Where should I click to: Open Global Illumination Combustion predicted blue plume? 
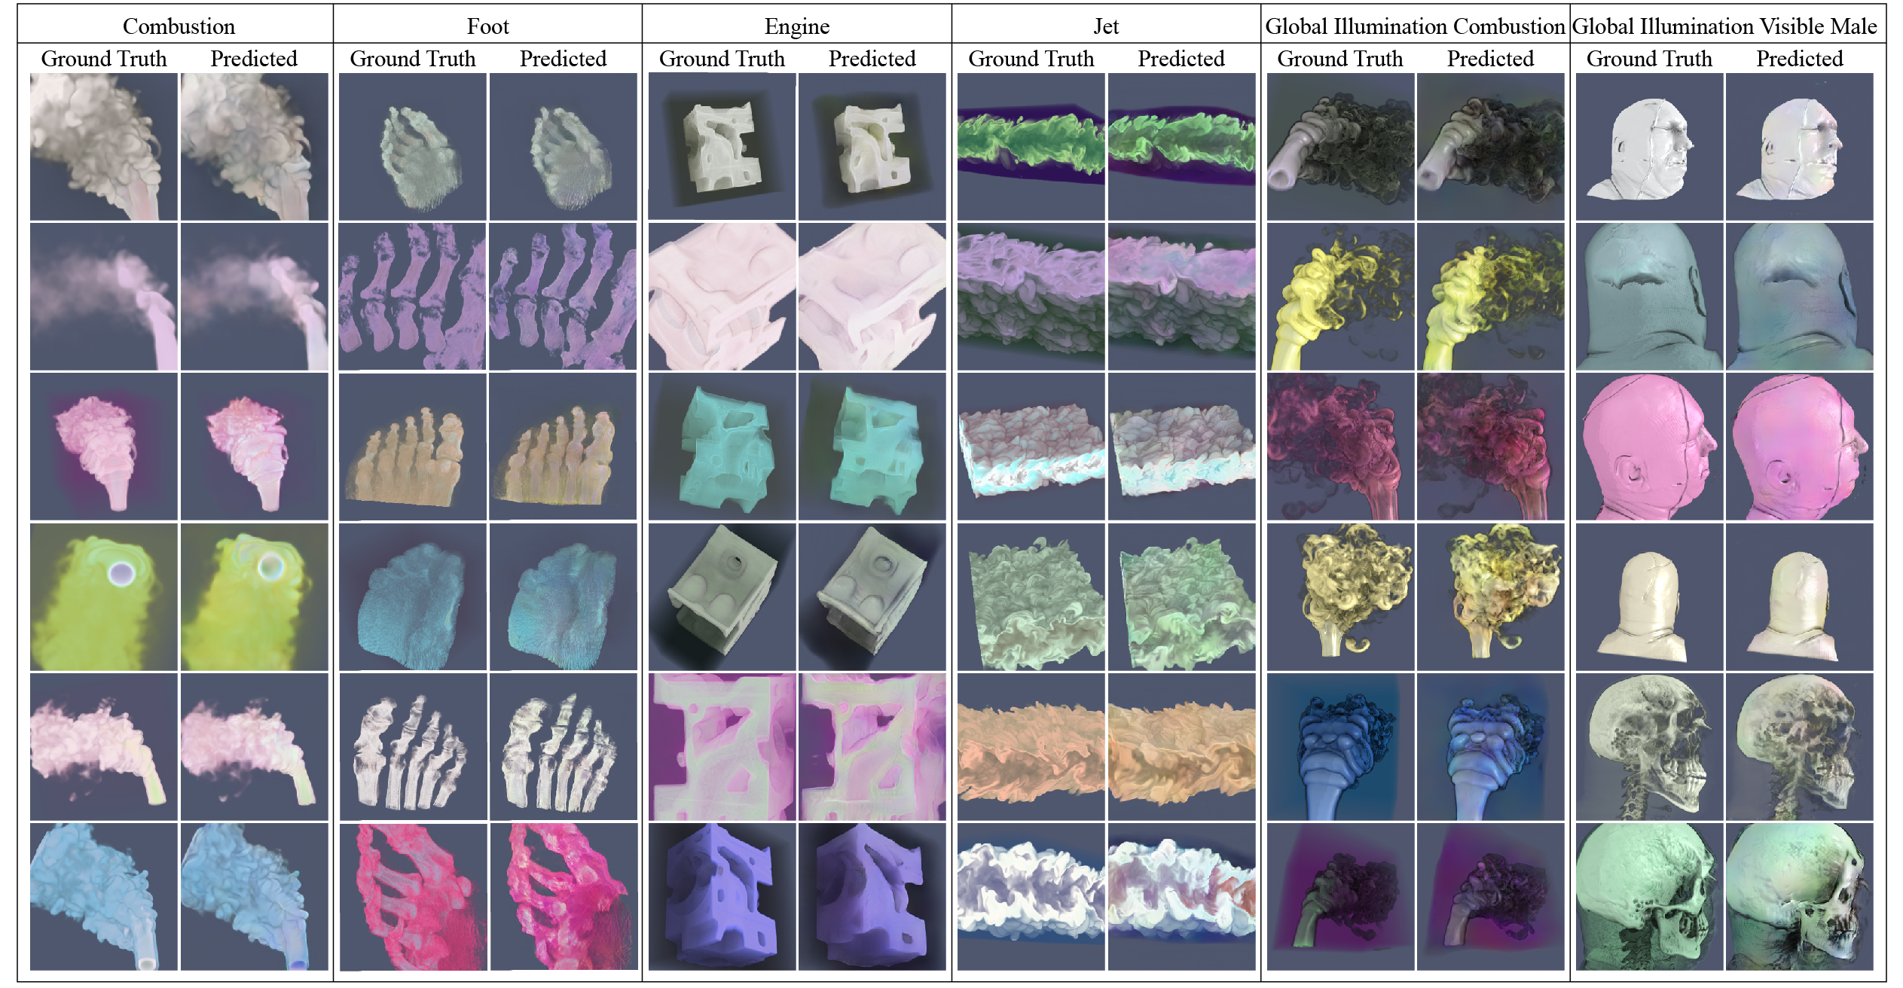pyautogui.click(x=1491, y=746)
